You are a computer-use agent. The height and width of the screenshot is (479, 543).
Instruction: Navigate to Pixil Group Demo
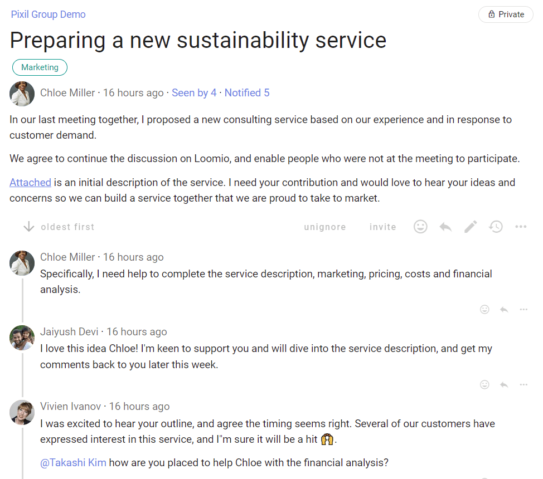pos(48,14)
